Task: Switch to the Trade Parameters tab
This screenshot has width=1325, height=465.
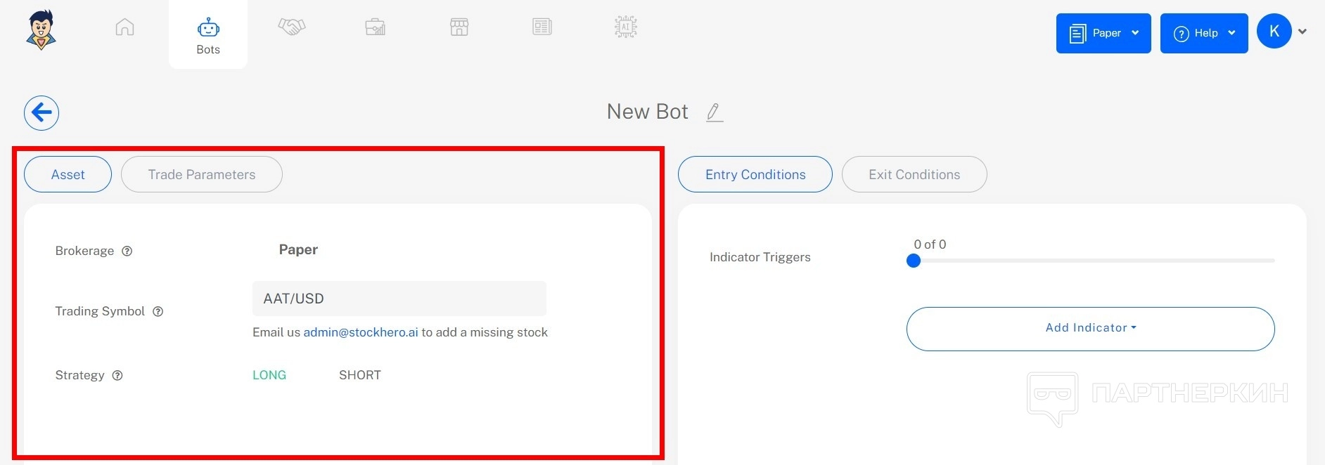Action: [202, 174]
